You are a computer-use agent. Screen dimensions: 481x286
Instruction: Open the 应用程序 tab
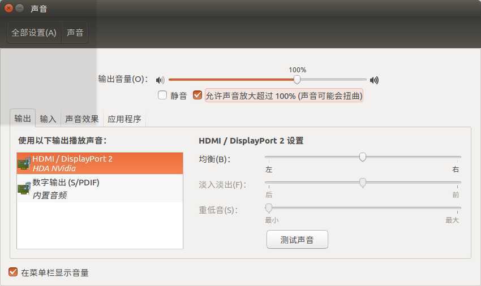[x=124, y=119]
